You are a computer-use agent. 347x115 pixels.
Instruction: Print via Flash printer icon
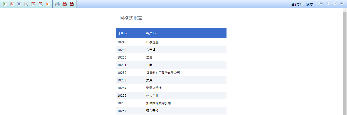click(65, 4)
